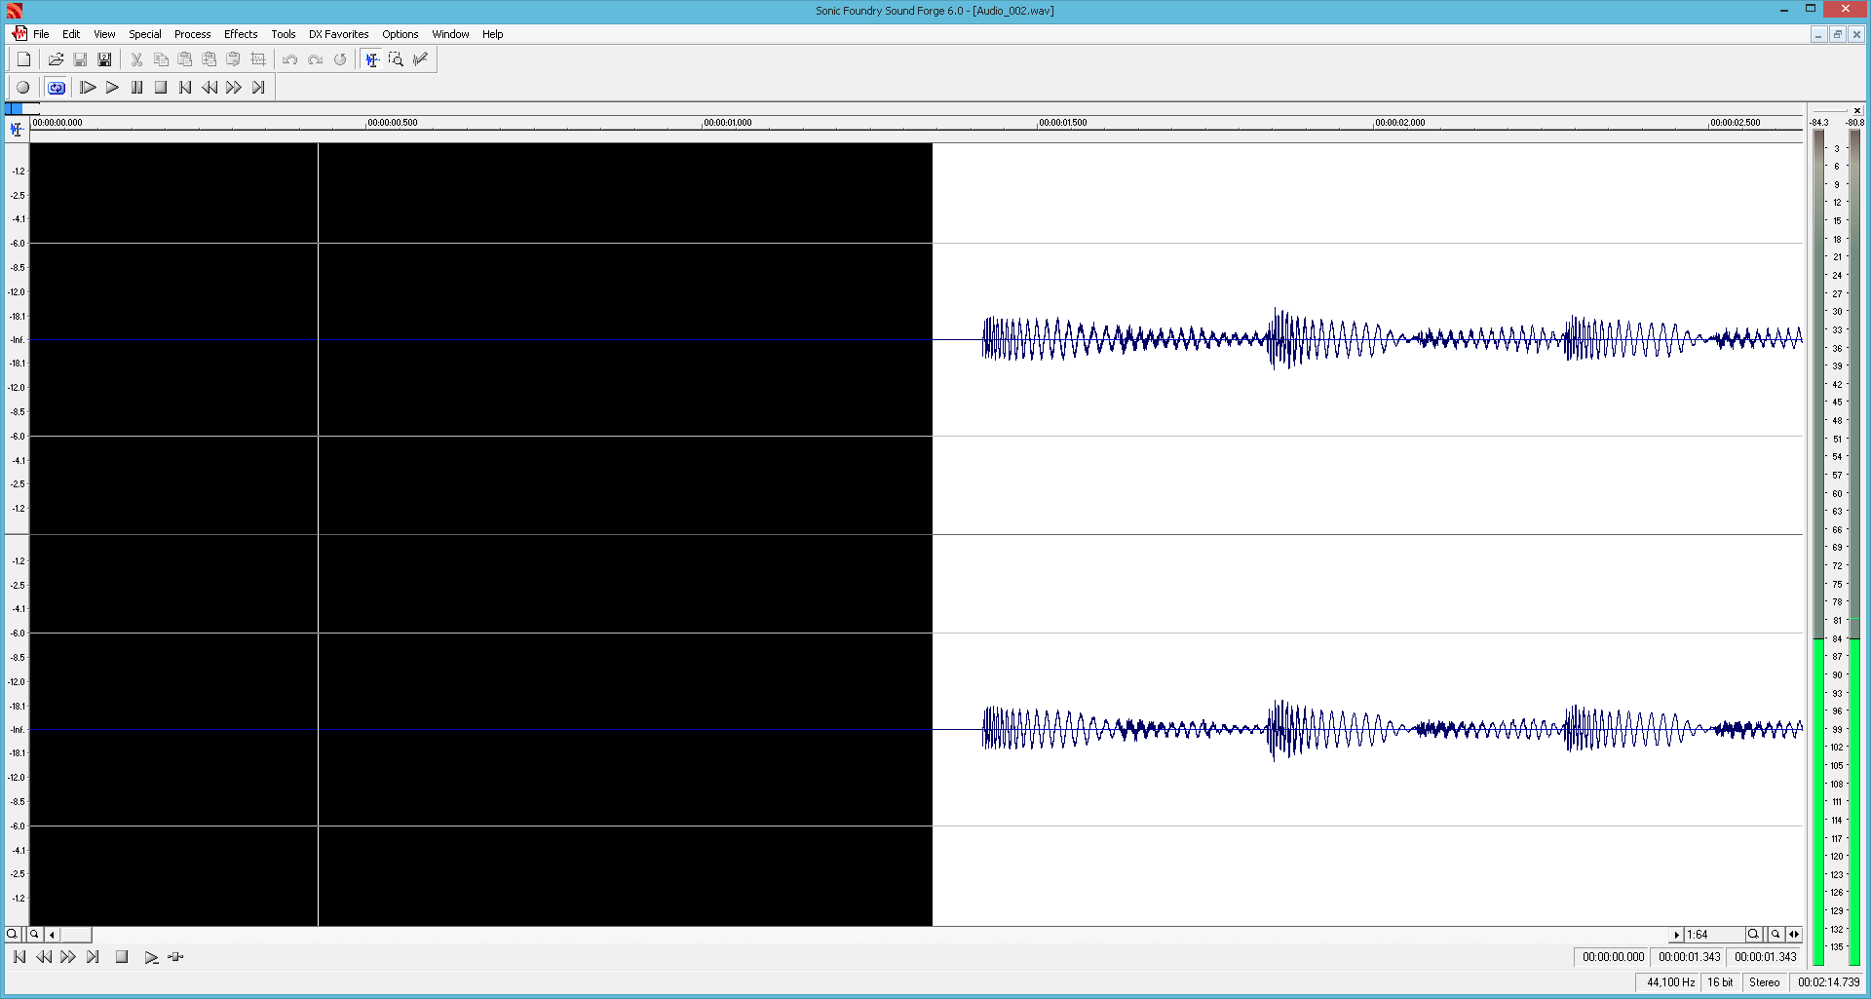Click the Copy toolbar icon
1871x999 pixels.
161,59
